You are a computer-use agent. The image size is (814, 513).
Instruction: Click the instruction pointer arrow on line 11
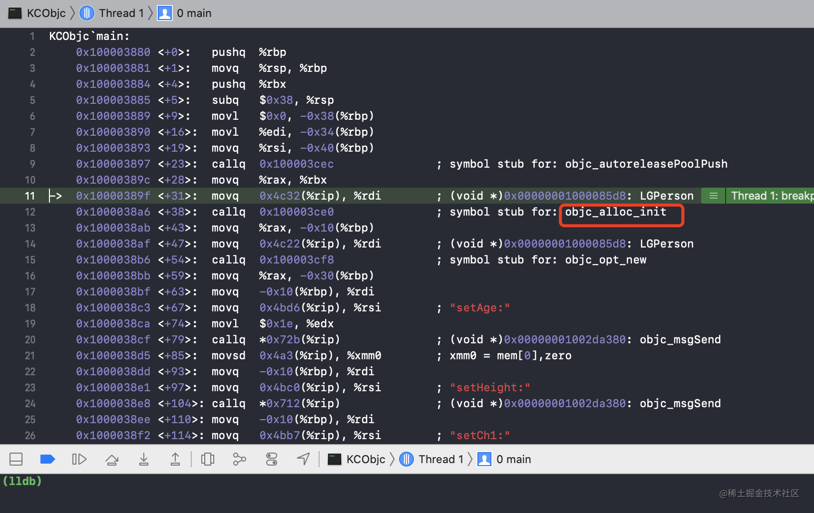55,196
